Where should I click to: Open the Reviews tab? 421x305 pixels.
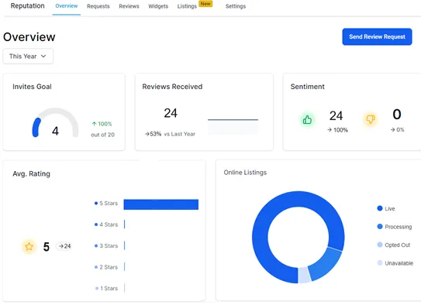point(129,6)
